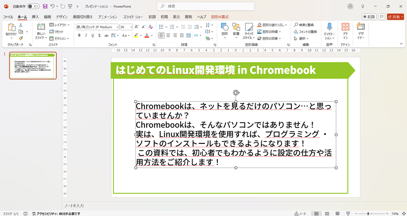
Task: Open the font name combo box dropdown
Action: (117, 27)
